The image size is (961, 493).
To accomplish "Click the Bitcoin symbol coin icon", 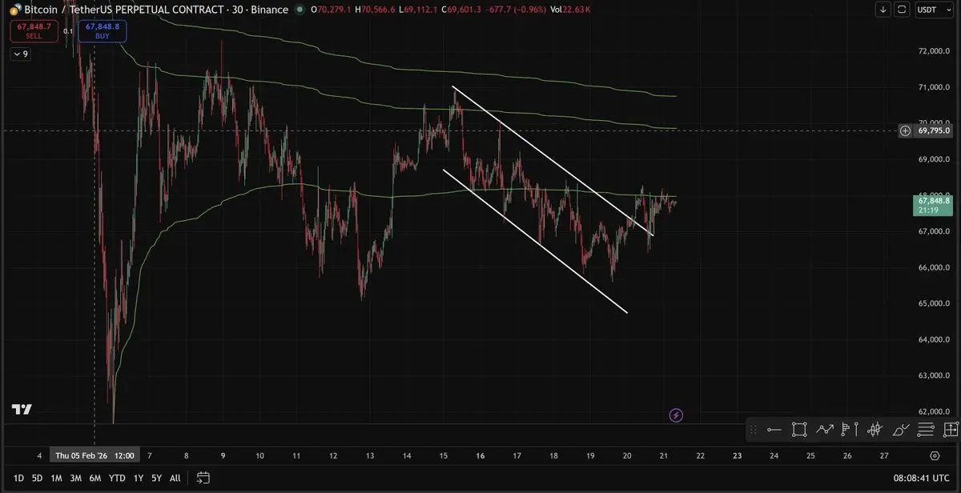I will click(x=15, y=10).
